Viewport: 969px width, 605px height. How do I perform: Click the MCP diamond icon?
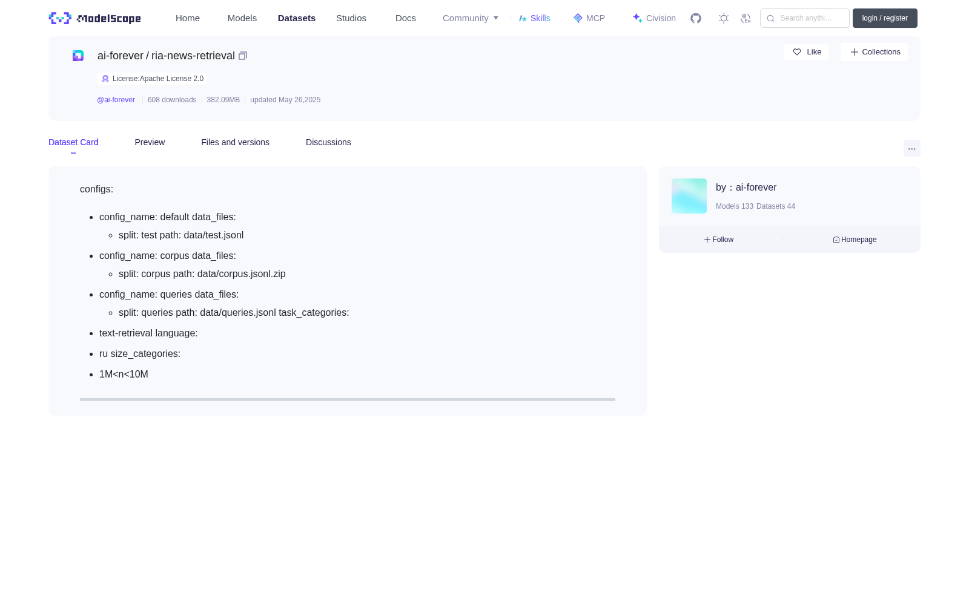(x=578, y=18)
